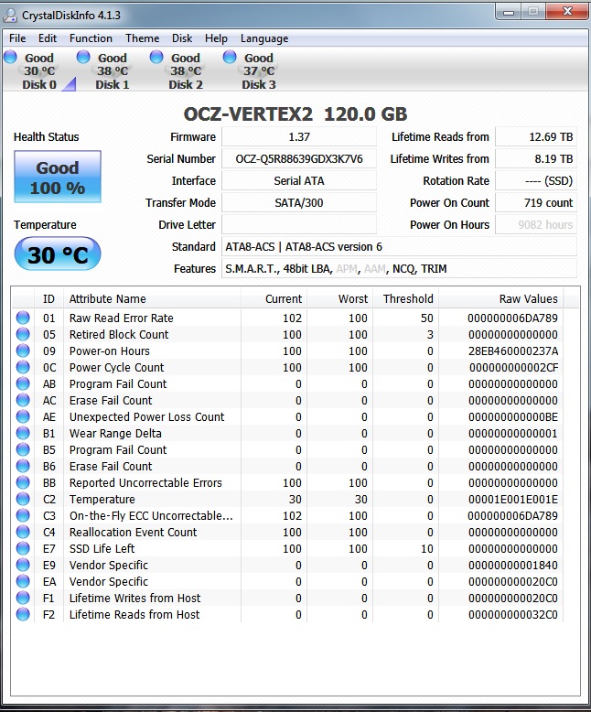The image size is (591, 712).
Task: Click status orb for Lifetime Writes from Host
Action: (x=23, y=598)
